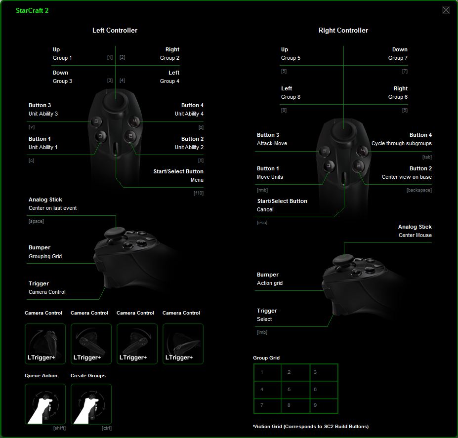458x438 pixels.
Task: Click the "[f10]" key hint
Action: [x=199, y=193]
